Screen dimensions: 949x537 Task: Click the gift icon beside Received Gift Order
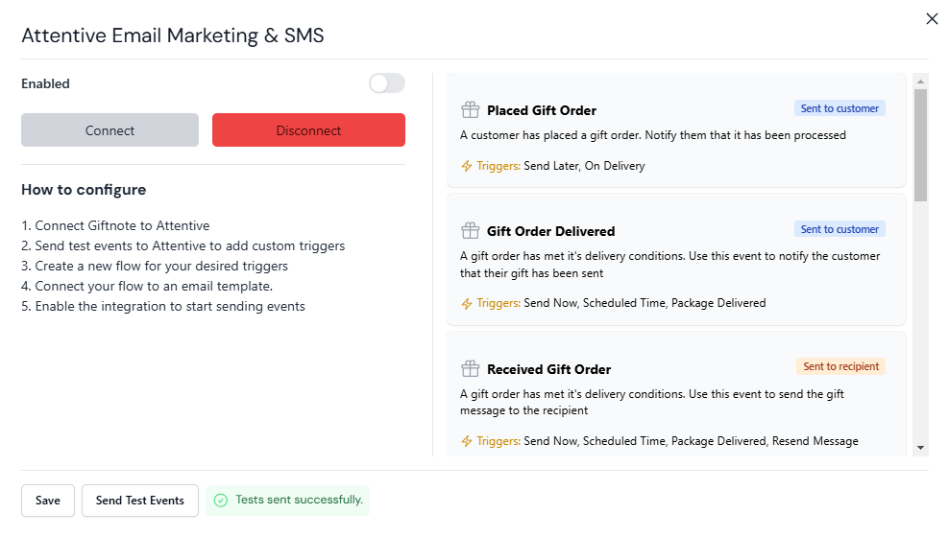[x=471, y=368]
